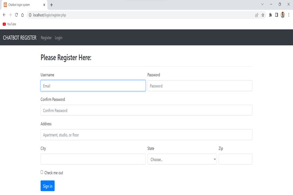293x195 pixels.
Task: Focus the Zip input field
Action: pyautogui.click(x=235, y=159)
